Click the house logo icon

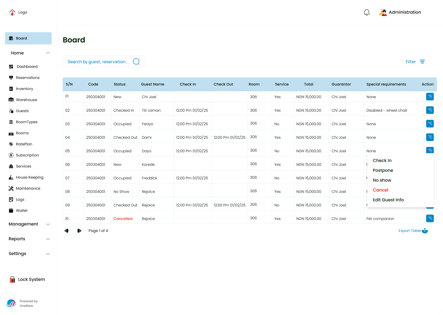[x=12, y=12]
